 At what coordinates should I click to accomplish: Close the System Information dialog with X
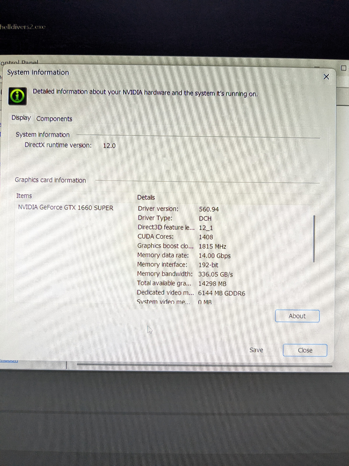(326, 77)
